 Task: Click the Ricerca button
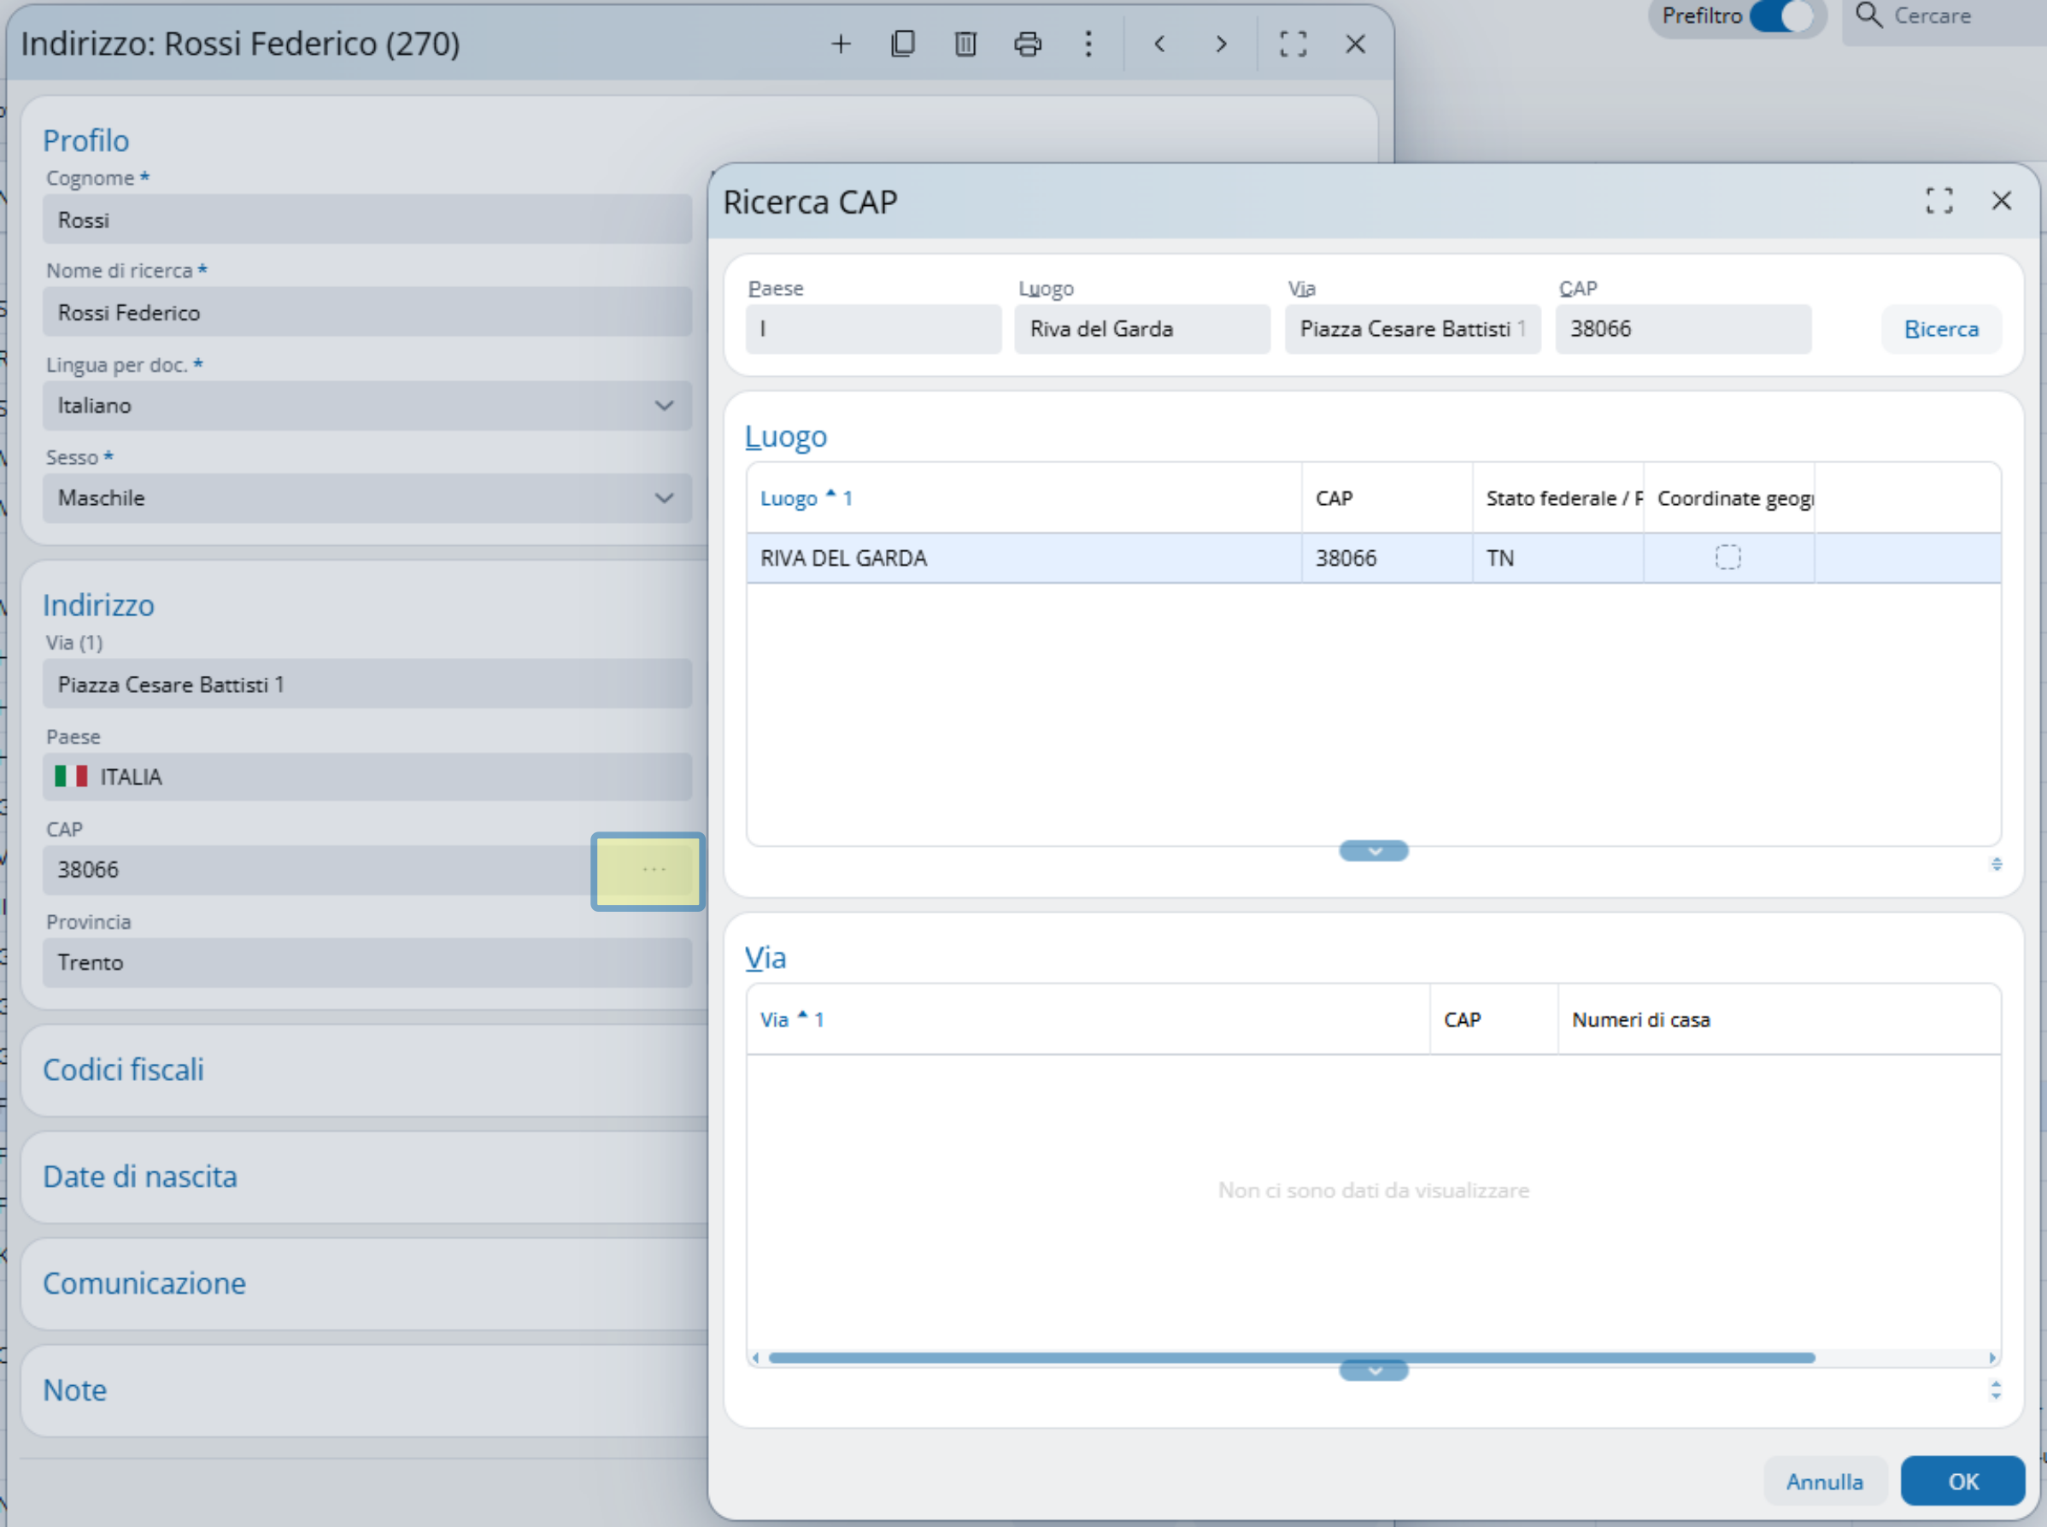[x=1941, y=329]
